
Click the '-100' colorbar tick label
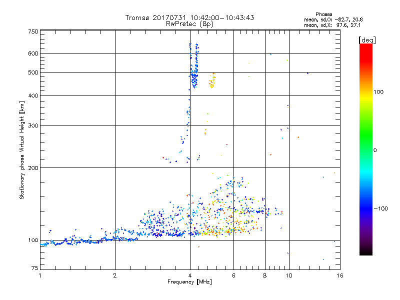[x=380, y=208]
